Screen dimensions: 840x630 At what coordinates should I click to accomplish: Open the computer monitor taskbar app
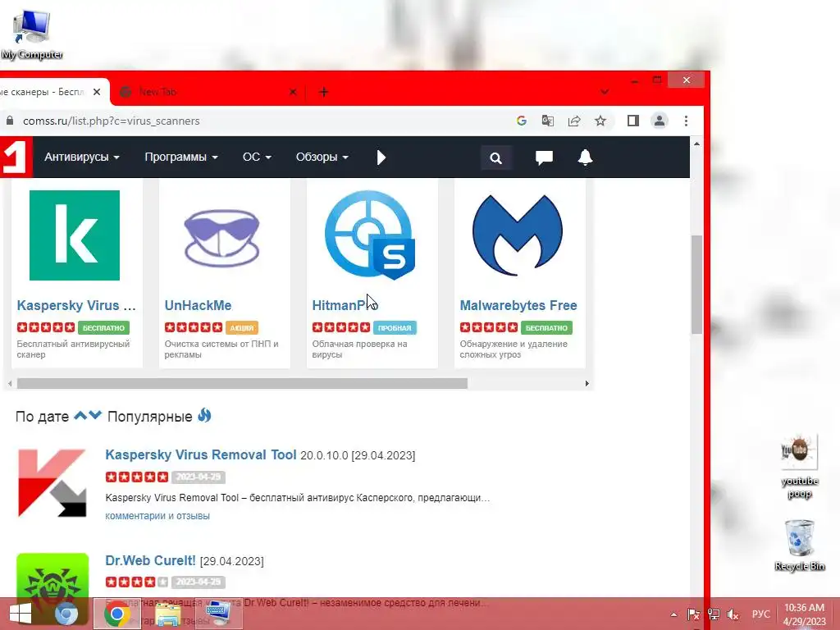[218, 614]
